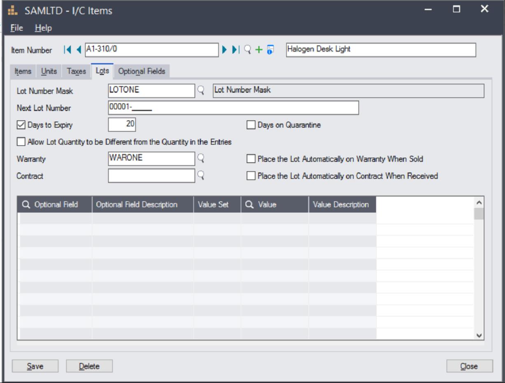Viewport: 505px width, 383px height.
Task: Go to the first item record
Action: coord(67,50)
